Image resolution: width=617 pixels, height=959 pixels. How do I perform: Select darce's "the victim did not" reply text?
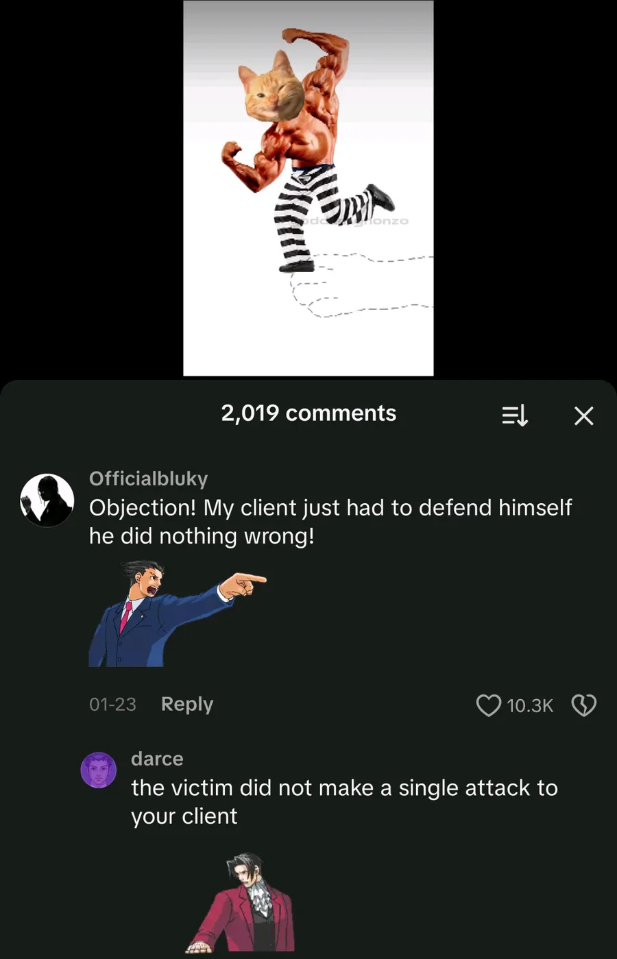(344, 801)
